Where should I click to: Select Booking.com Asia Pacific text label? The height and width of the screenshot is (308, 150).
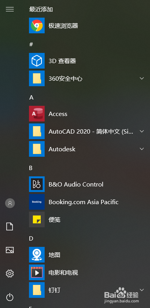(x=83, y=202)
